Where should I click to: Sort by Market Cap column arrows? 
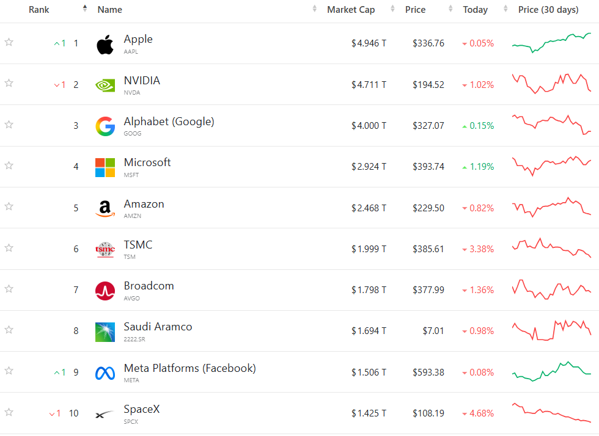[392, 9]
